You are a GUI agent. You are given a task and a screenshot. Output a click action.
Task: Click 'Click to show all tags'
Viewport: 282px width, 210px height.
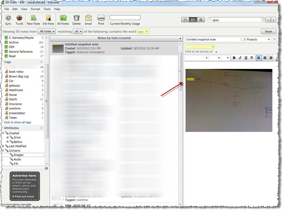coord(18,122)
